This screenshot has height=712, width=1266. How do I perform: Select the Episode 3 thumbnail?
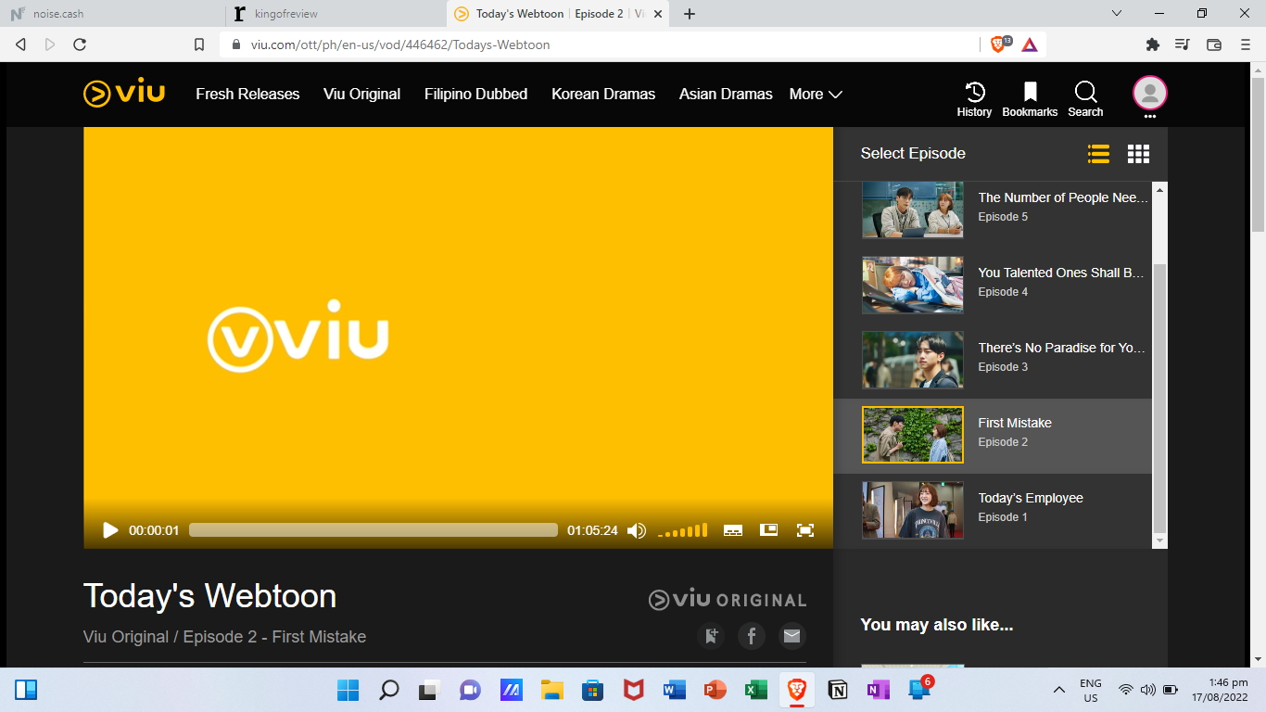coord(913,361)
